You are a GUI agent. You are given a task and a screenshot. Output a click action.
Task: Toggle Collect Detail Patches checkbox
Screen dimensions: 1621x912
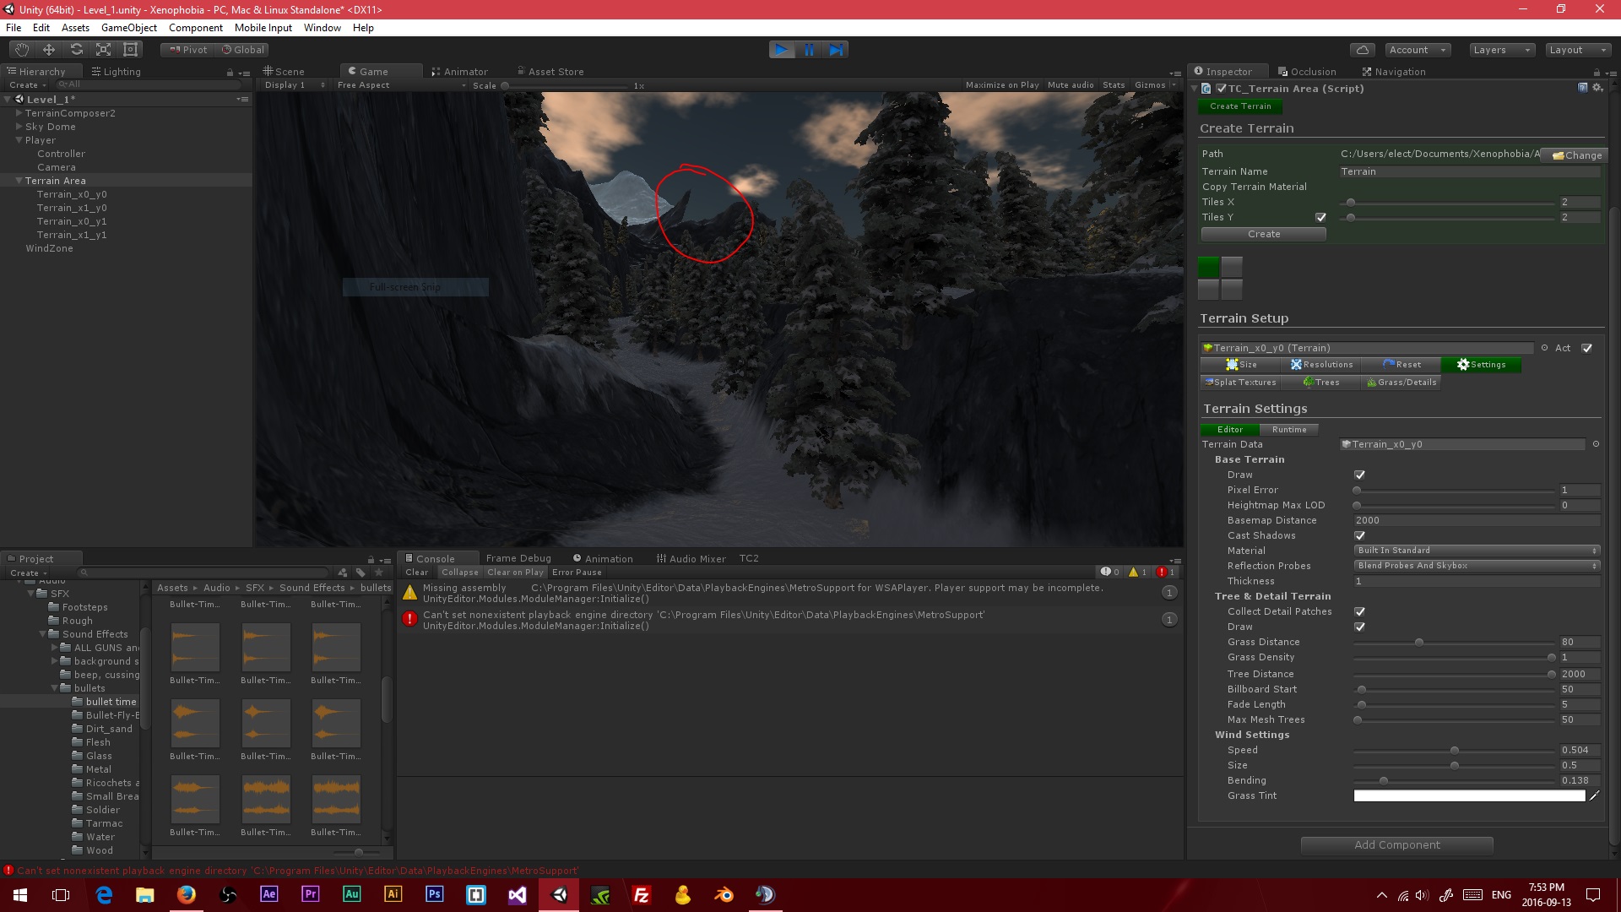coord(1359,611)
